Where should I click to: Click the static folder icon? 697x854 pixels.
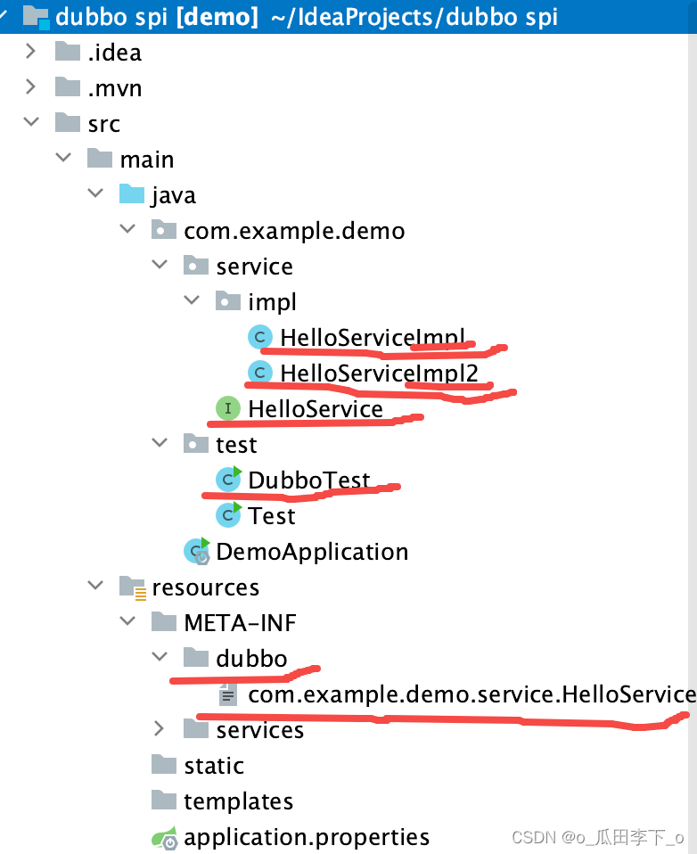[164, 765]
